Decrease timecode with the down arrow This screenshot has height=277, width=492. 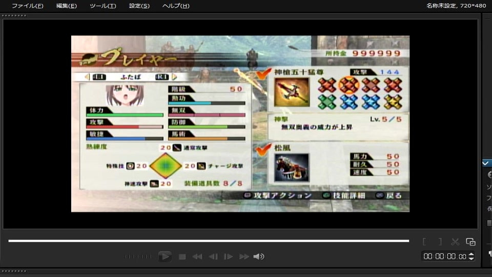(x=471, y=259)
